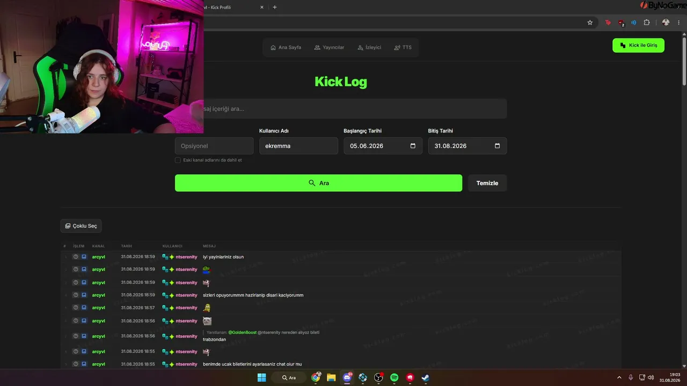Open Spotify from the taskbar
This screenshot has width=687, height=386.
[x=394, y=377]
